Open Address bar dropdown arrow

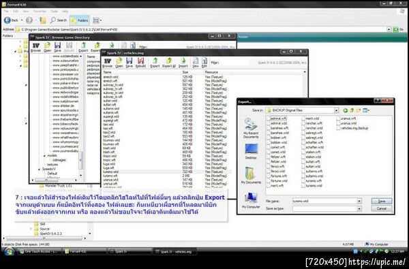tap(389, 29)
